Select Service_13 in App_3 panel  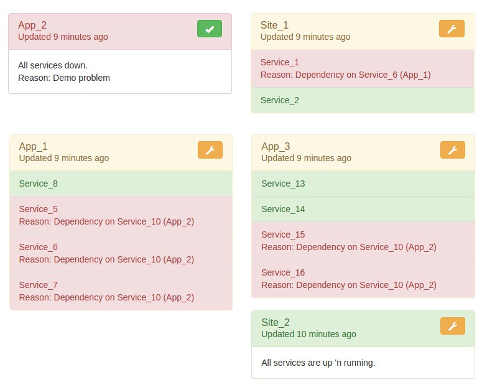[363, 183]
